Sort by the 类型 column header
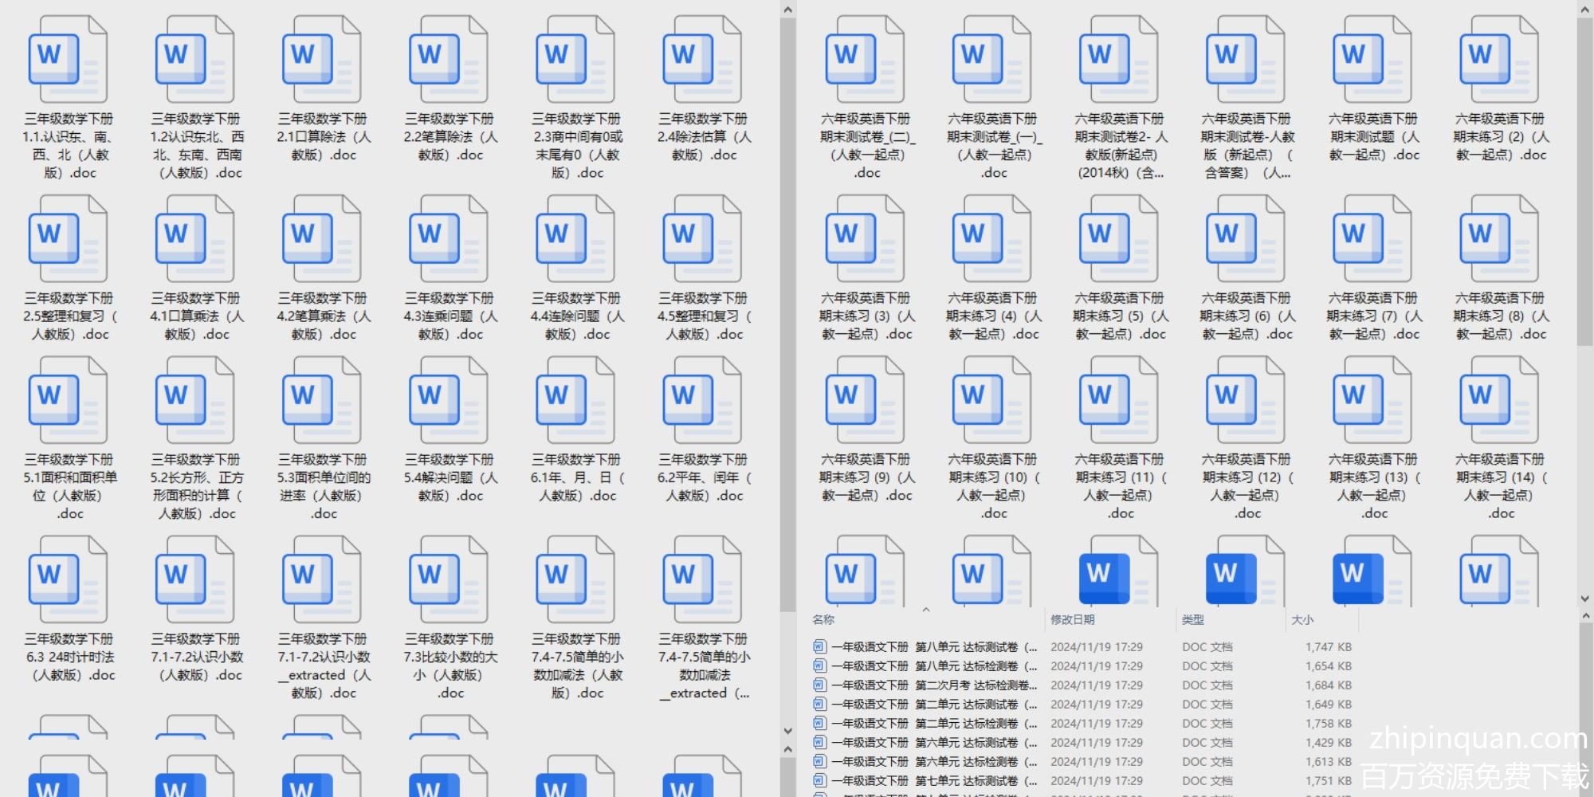The height and width of the screenshot is (797, 1594). point(1193,620)
